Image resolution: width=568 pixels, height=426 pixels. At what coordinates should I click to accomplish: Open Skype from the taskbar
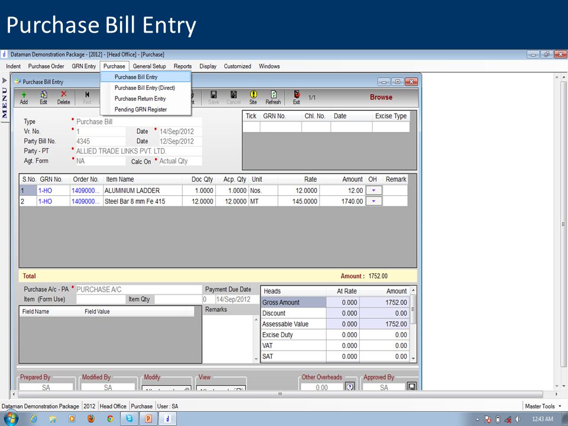(129, 419)
